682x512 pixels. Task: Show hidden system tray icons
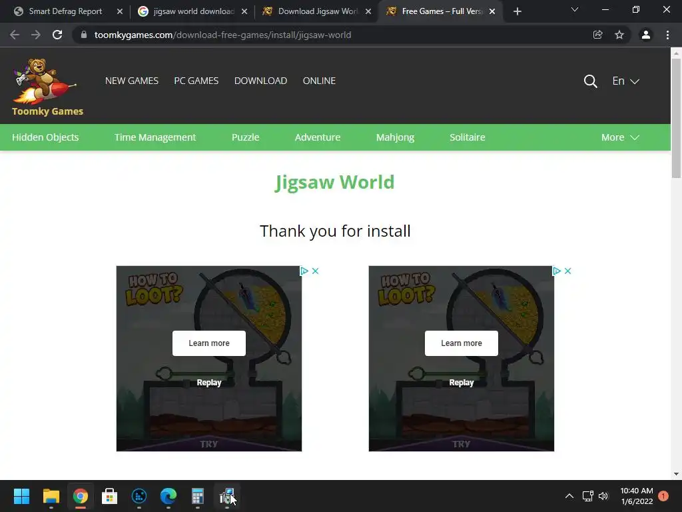tap(569, 496)
